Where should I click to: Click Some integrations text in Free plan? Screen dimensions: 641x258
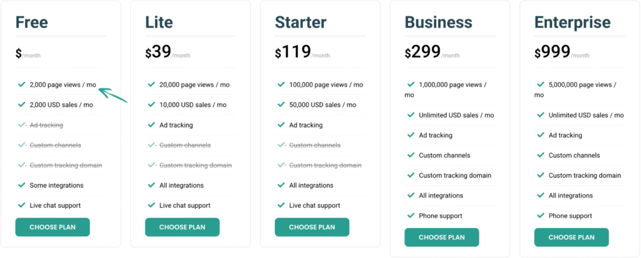tap(56, 186)
